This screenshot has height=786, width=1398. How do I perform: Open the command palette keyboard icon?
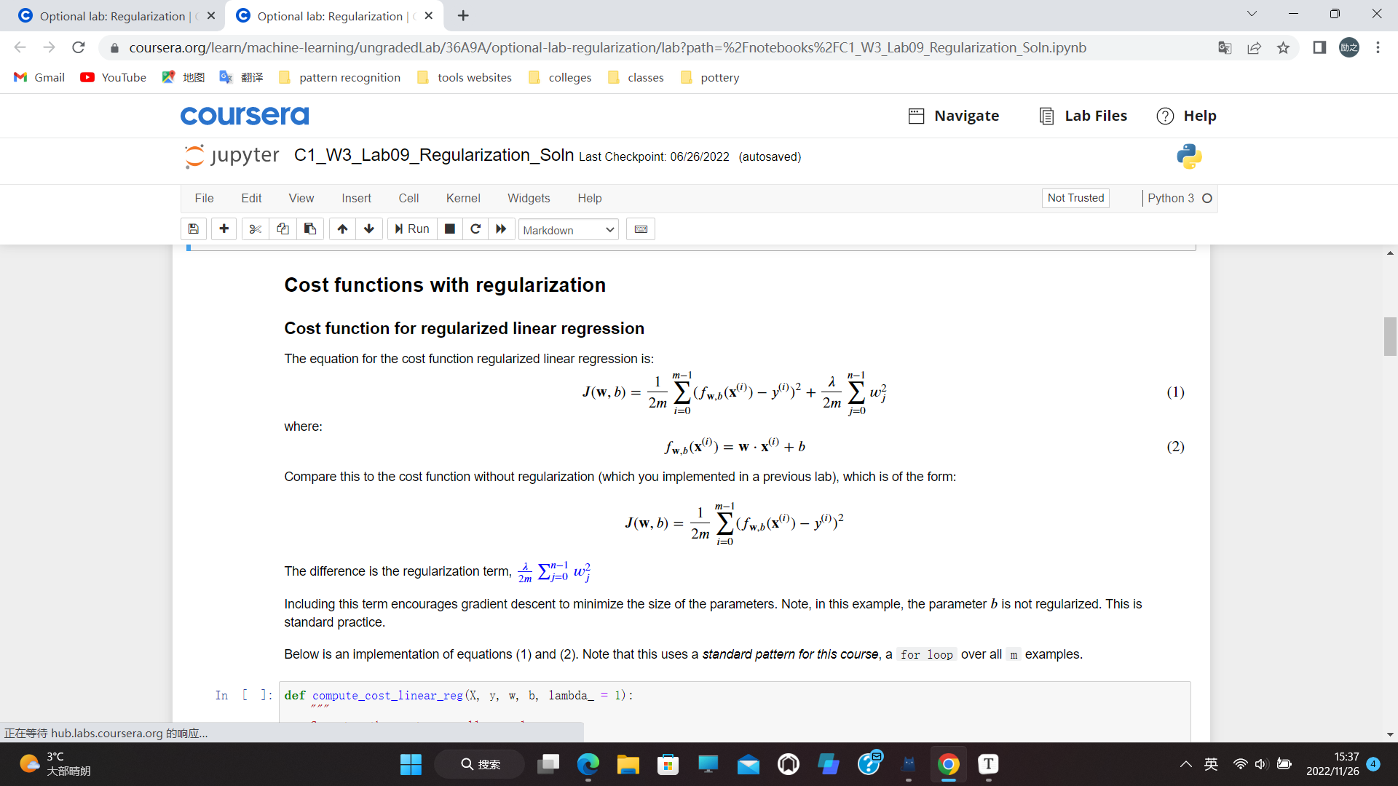pyautogui.click(x=641, y=229)
